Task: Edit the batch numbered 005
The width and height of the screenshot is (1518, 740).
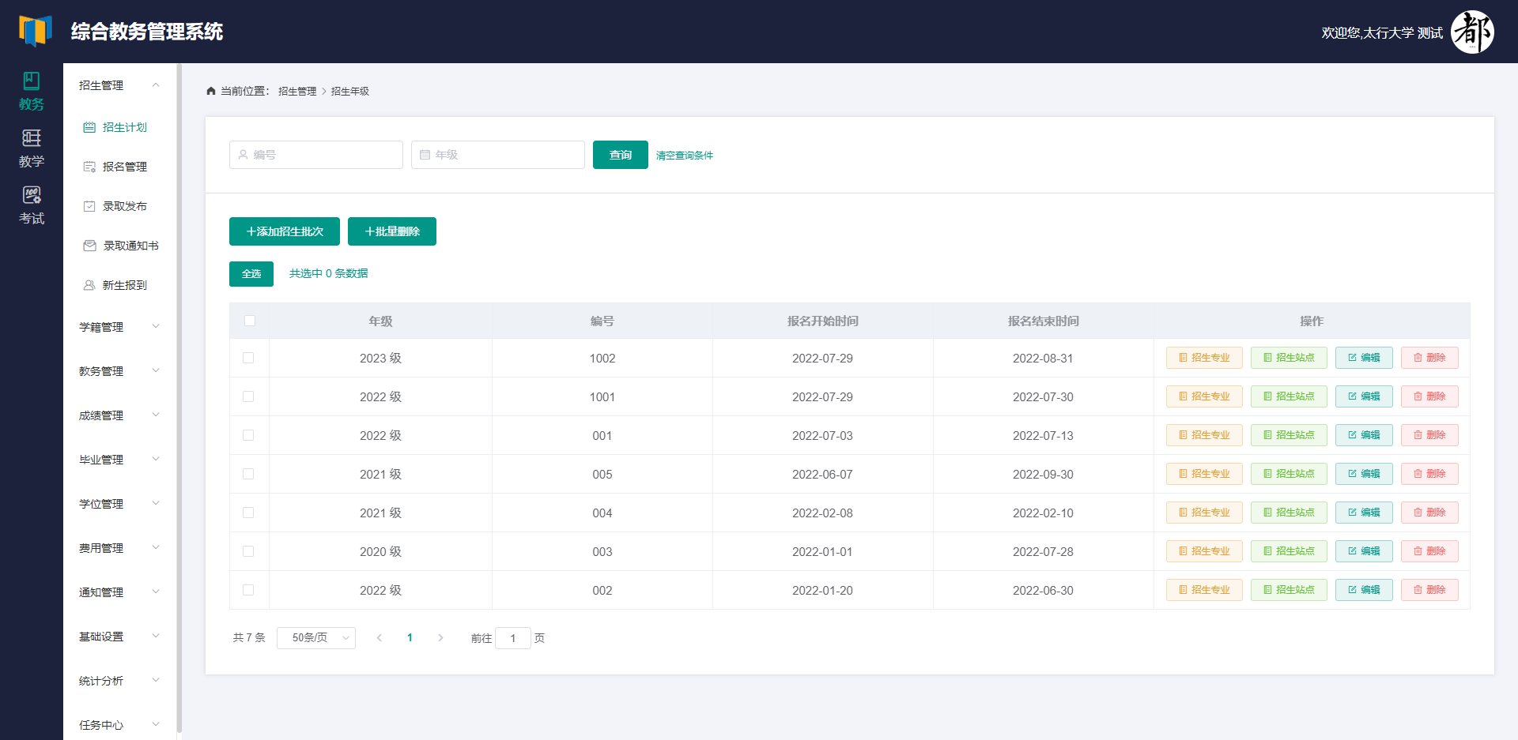Action: pyautogui.click(x=1364, y=474)
